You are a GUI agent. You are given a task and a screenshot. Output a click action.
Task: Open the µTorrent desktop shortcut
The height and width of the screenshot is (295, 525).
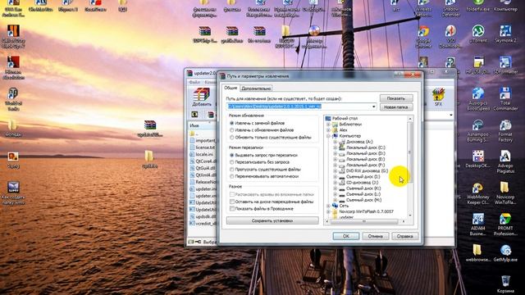click(x=477, y=34)
